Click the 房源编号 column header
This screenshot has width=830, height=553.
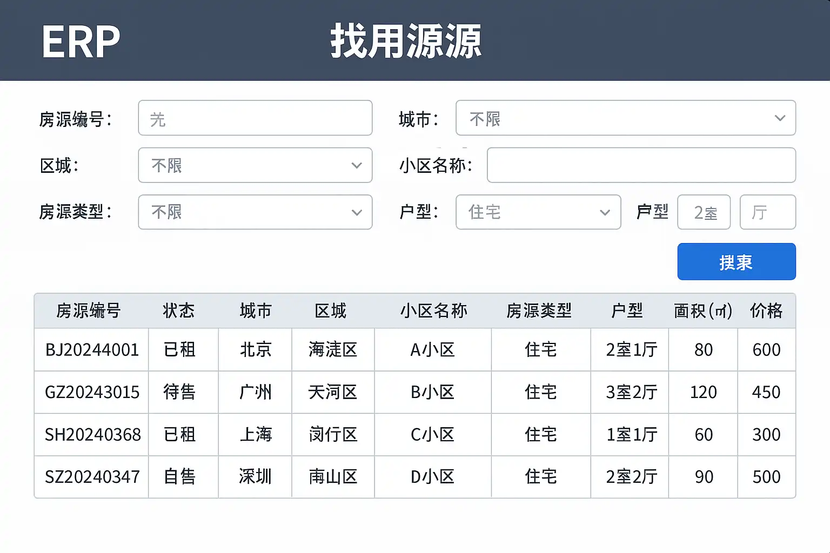(89, 311)
